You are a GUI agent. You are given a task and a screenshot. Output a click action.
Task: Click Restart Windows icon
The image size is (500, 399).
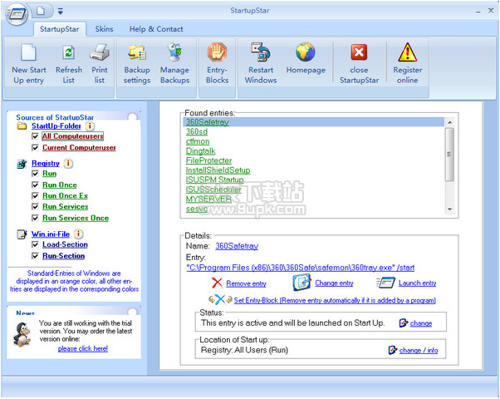pyautogui.click(x=261, y=52)
